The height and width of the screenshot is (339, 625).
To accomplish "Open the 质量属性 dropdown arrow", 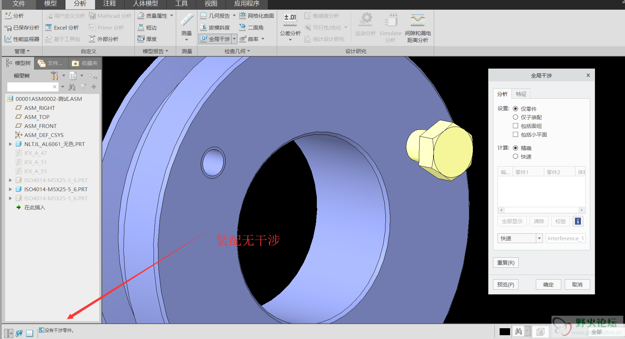I will tap(172, 16).
